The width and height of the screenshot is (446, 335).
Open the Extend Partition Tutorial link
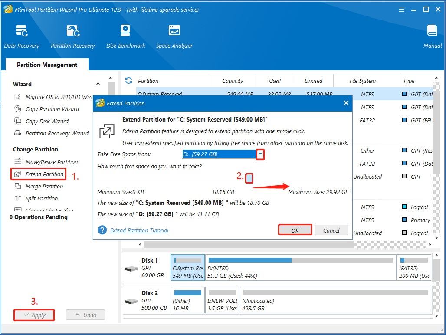pos(139,230)
